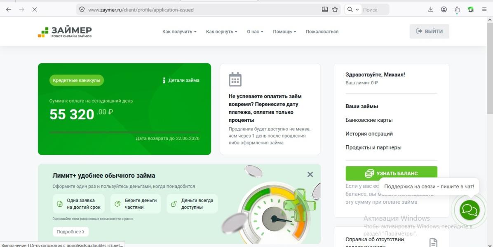Stop page loading with X button
493x247 pixels.
pyautogui.click(x=35, y=9)
